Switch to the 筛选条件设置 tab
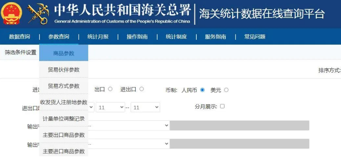Viewport: 341px width, 166px height. pos(20,52)
